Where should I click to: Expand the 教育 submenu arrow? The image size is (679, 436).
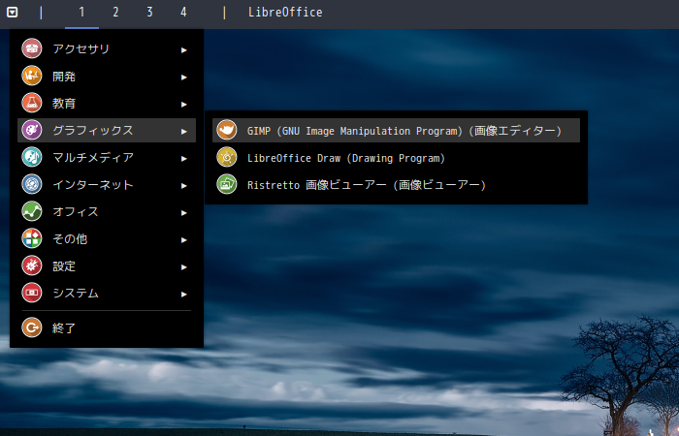click(184, 105)
